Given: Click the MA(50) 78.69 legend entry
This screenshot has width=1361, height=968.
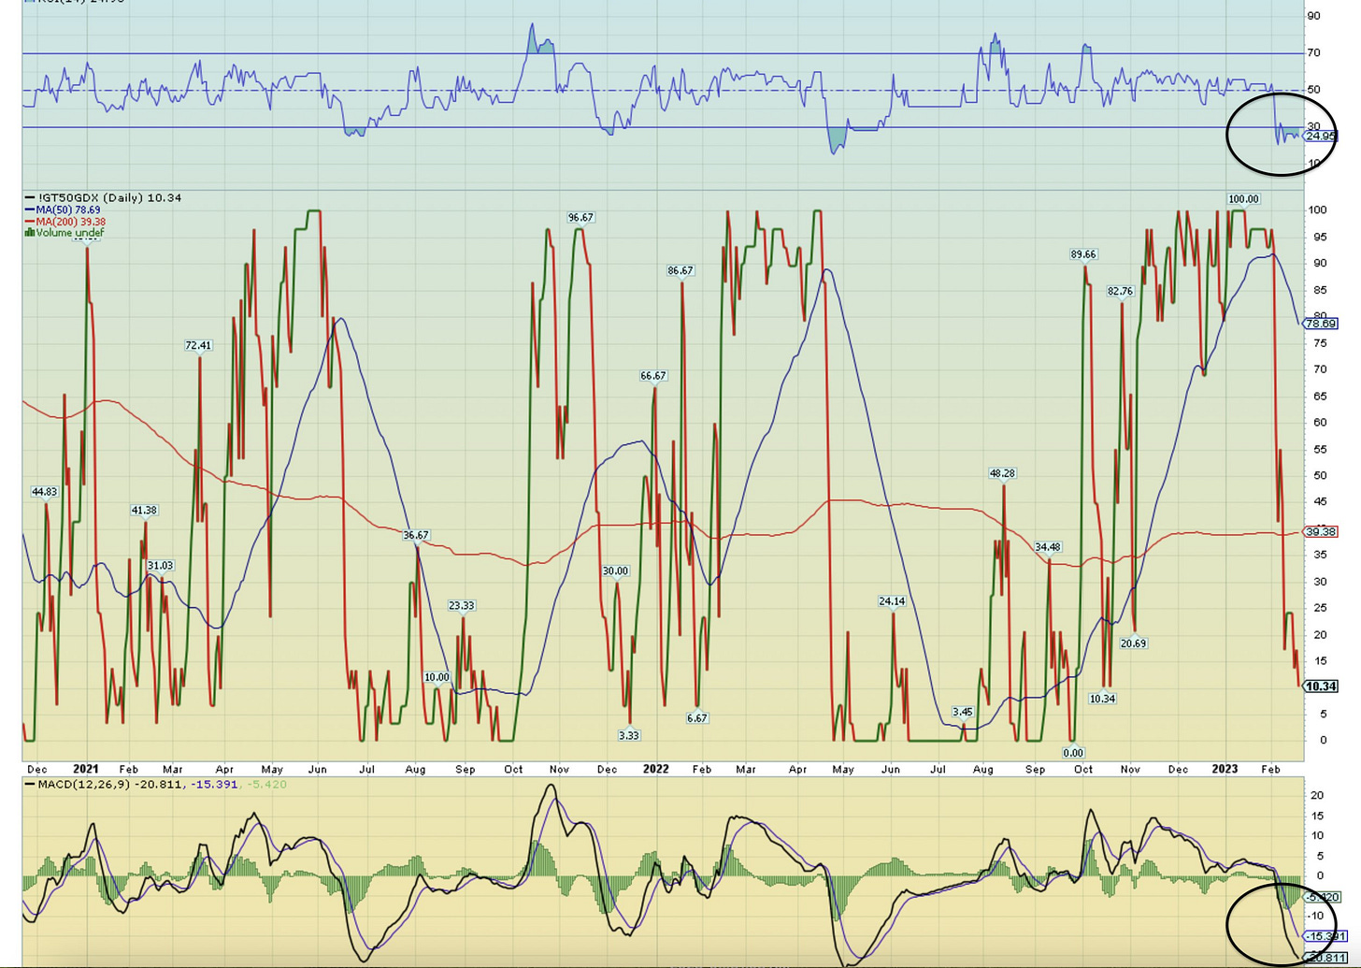Looking at the screenshot, I should click(x=63, y=210).
